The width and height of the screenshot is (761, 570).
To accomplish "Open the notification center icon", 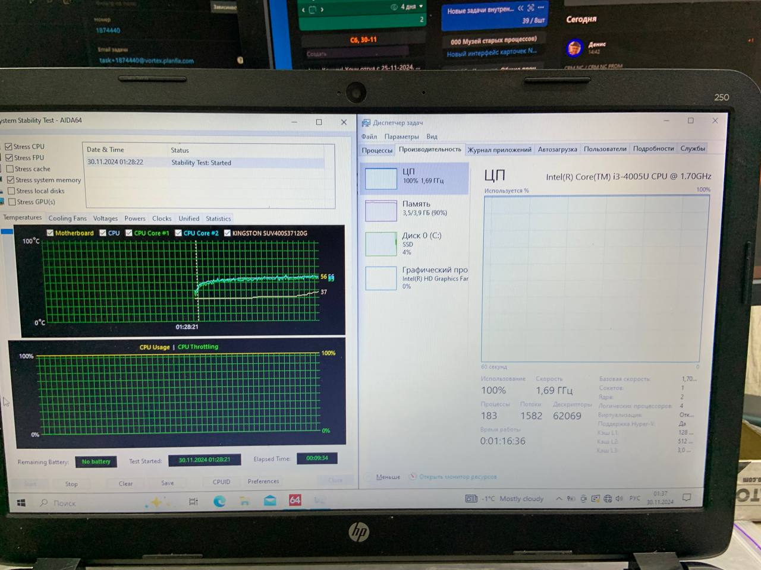I will [687, 498].
